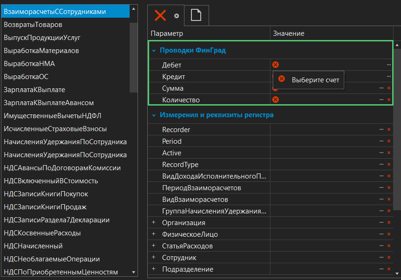401x280 pixels.
Task: Select the red X tab
Action: tap(160, 15)
